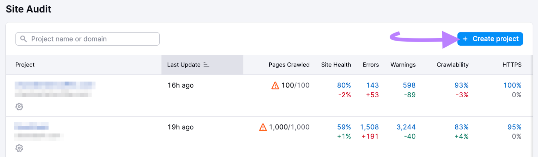
Task: Click the -89 warnings change
Action: pyautogui.click(x=410, y=95)
